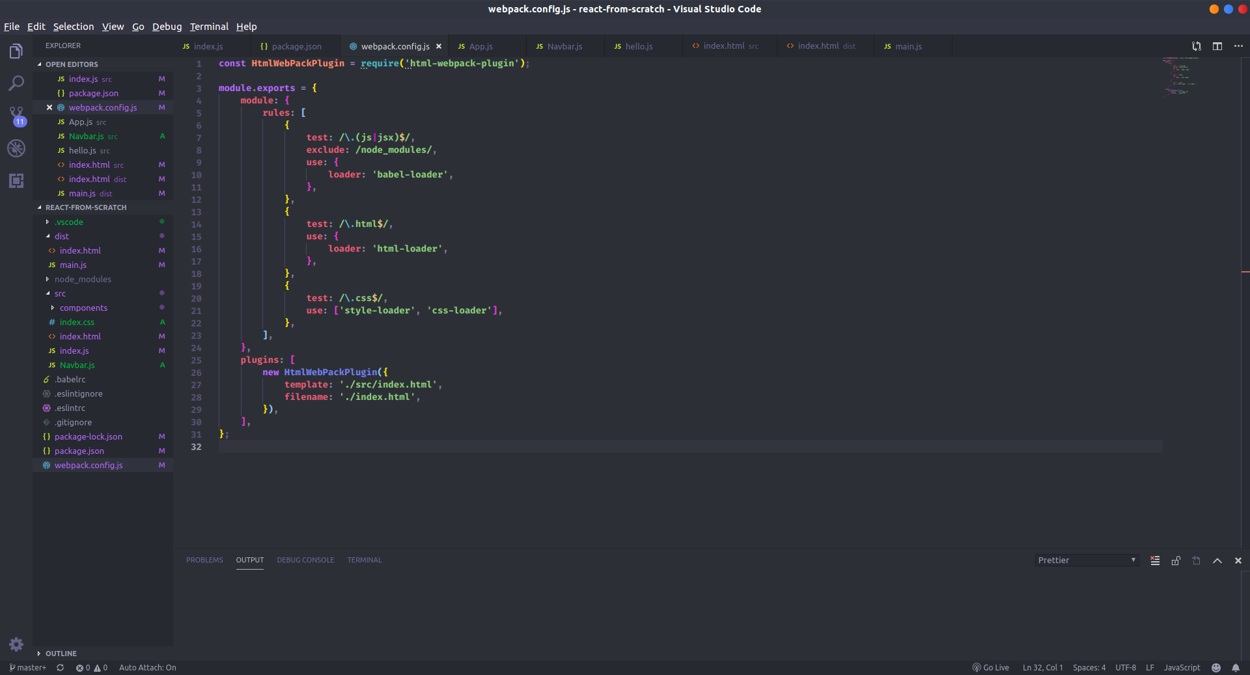Synchronize changes via status bar icon
1250x675 pixels.
coord(61,668)
